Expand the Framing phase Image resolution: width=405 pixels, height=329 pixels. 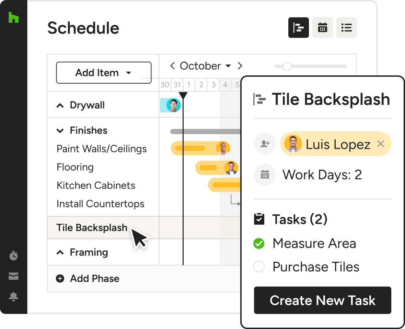coord(60,253)
